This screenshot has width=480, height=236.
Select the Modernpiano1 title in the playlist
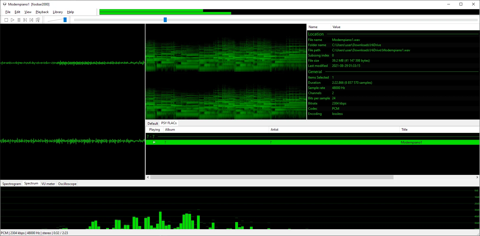[411, 142]
